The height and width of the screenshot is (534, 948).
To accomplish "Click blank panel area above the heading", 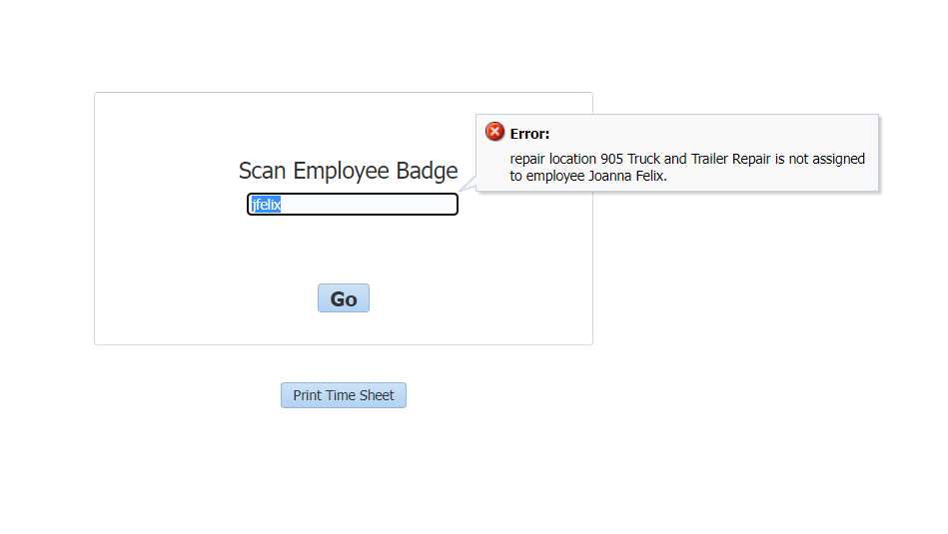I will pos(284,124).
